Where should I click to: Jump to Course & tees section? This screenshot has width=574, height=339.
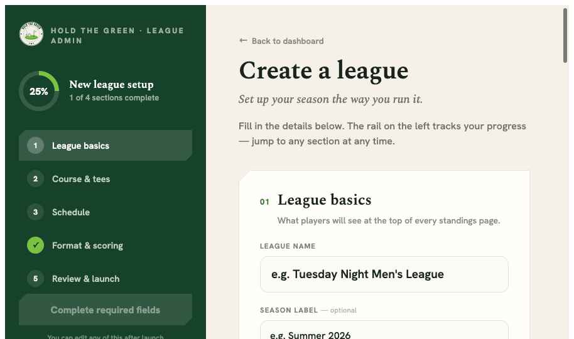pos(106,179)
